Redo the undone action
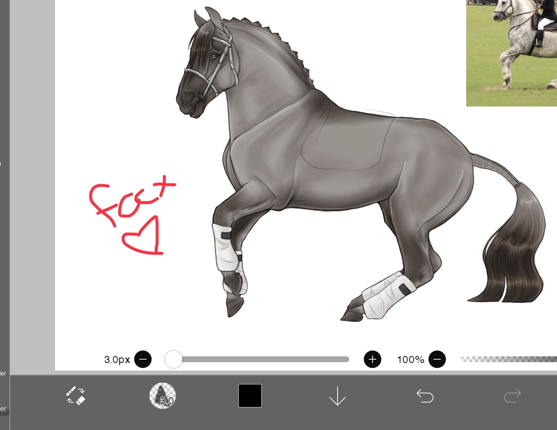This screenshot has width=557, height=430. pos(512,396)
